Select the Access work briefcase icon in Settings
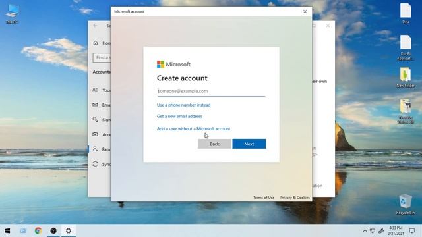Image resolution: width=422 pixels, height=237 pixels. click(x=95, y=134)
